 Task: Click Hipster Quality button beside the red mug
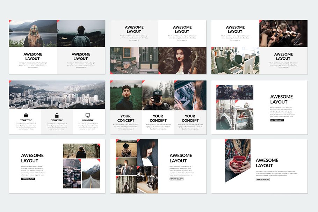pyautogui.click(x=262, y=179)
